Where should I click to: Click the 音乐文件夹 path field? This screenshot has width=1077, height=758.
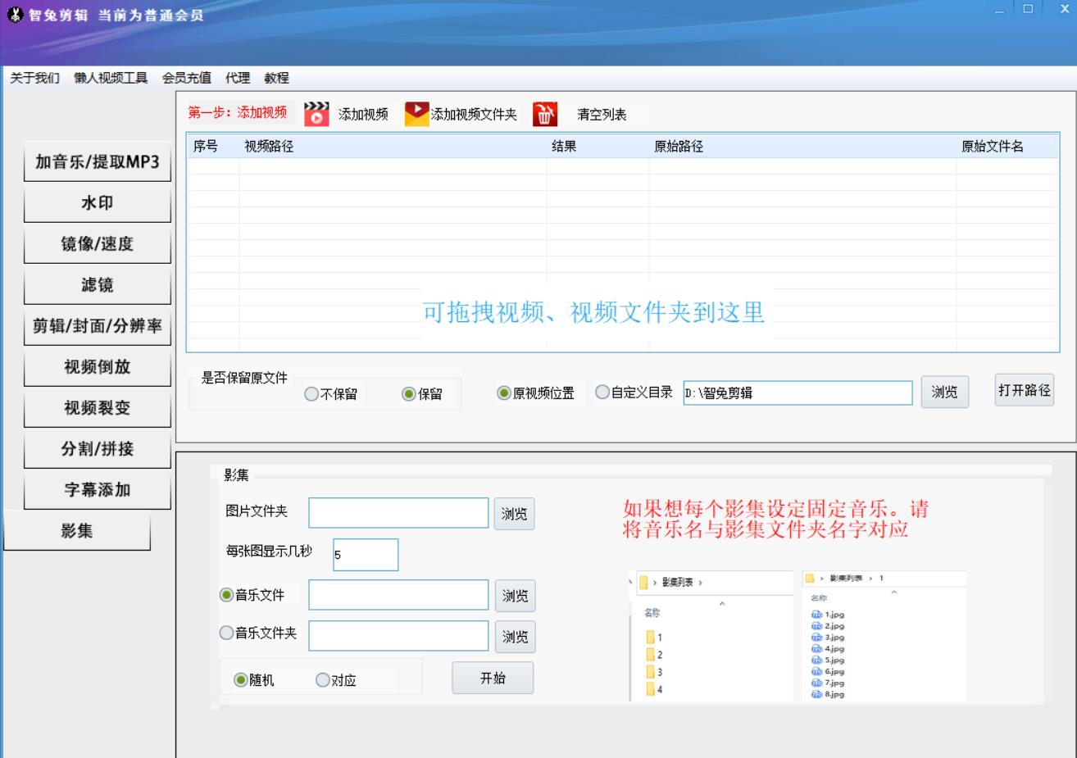point(398,636)
